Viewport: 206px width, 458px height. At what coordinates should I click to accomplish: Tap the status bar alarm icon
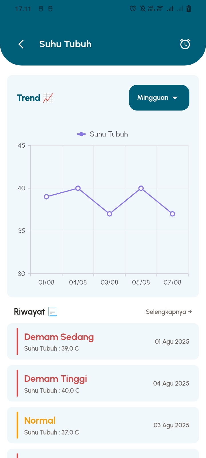click(133, 9)
